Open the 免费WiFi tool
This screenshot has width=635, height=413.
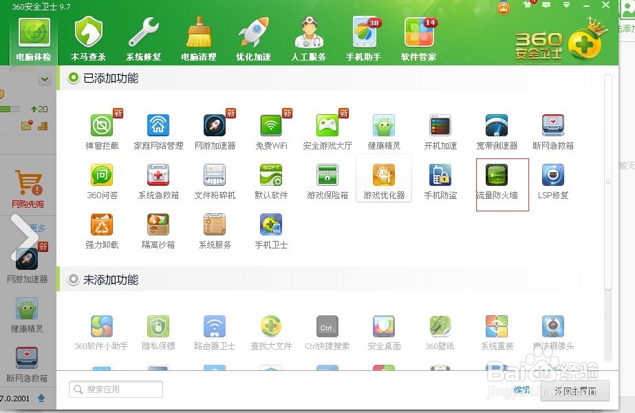(271, 131)
